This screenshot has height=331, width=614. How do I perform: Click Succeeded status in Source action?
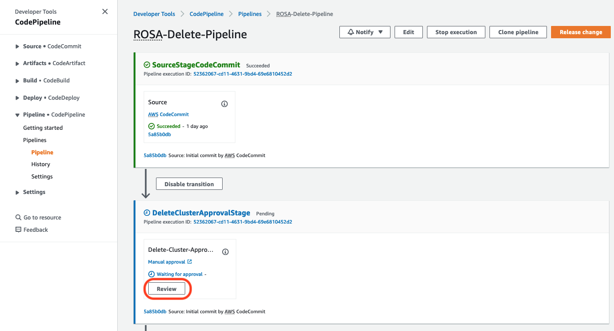click(165, 126)
